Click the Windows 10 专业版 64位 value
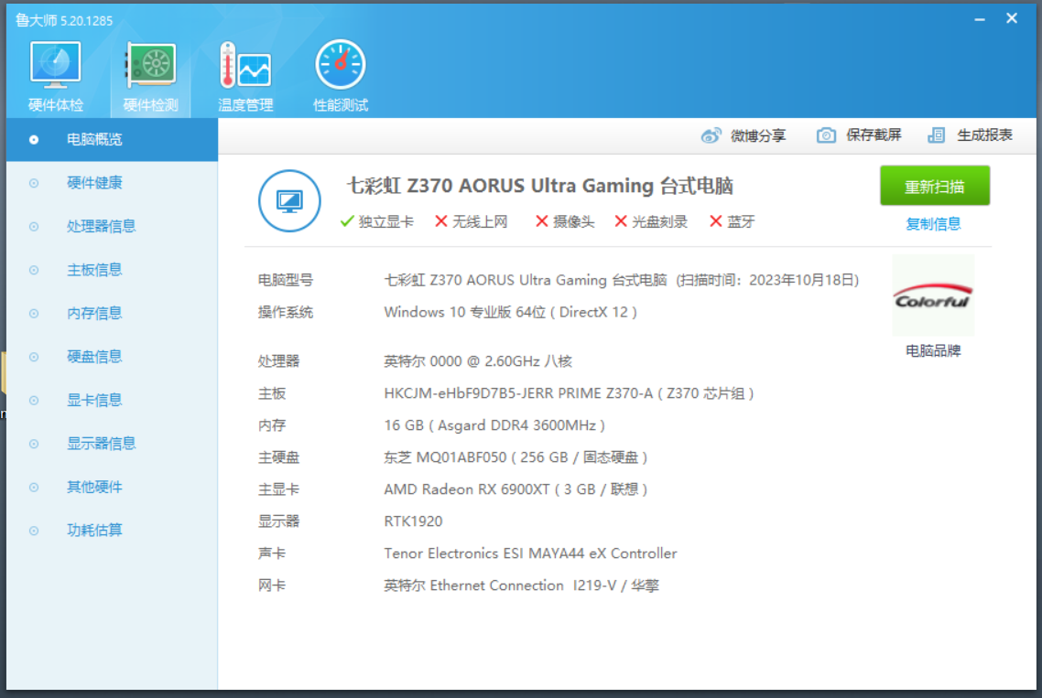Image resolution: width=1042 pixels, height=698 pixels. [510, 312]
